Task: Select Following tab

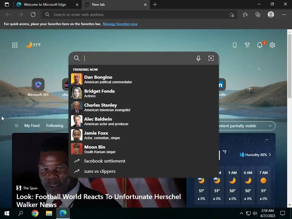Action: click(55, 126)
